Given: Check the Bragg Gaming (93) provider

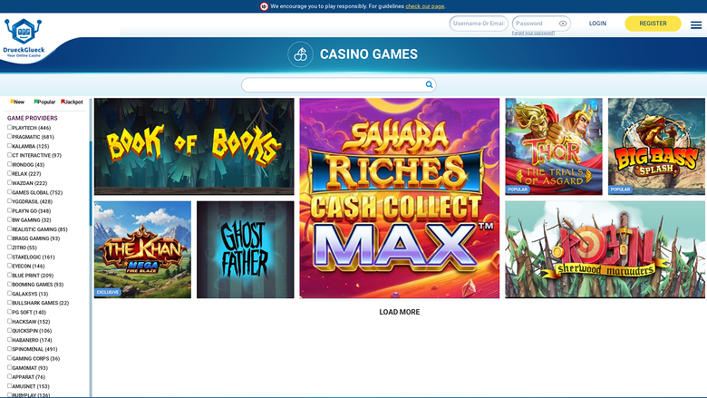Looking at the screenshot, I should click(x=9, y=238).
